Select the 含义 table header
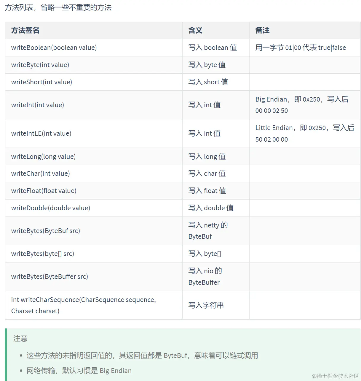361x381 pixels. tap(195, 31)
